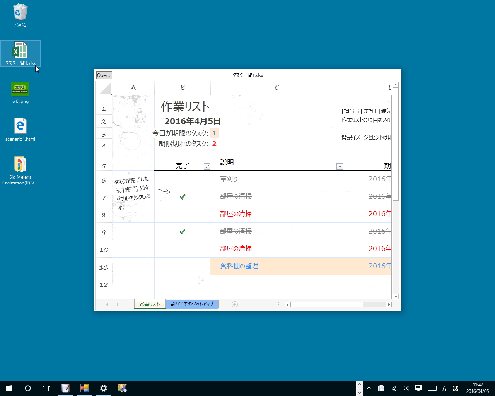Image resolution: width=495 pixels, height=396 pixels.
Task: Click the volume speaker icon in the tray
Action: (406, 388)
